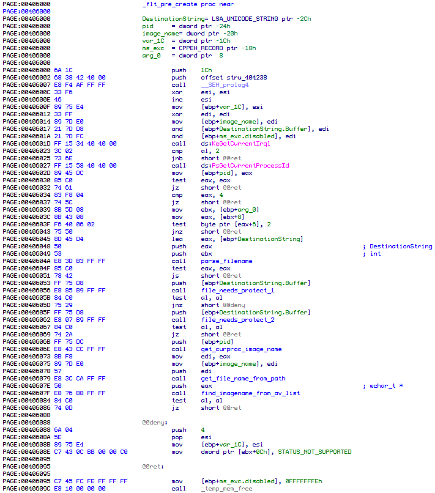This screenshot has width=435, height=493.
Task: Click hex bytes FF 15 34 40 40 00
Action: coord(85,144)
